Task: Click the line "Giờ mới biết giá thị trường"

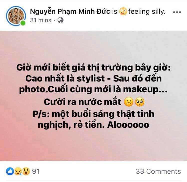Action: tap(93, 68)
